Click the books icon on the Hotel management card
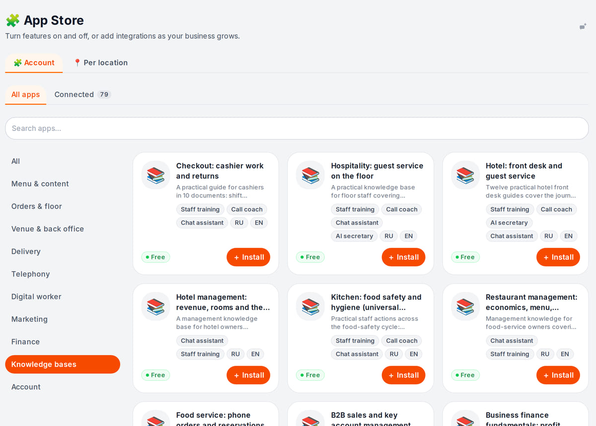 (155, 306)
